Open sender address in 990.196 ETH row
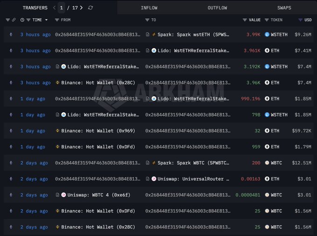The image size is (317, 236). 97,99
